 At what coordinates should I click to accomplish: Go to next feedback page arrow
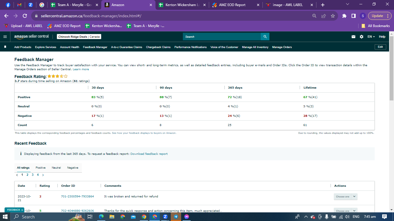pyautogui.click(x=43, y=175)
